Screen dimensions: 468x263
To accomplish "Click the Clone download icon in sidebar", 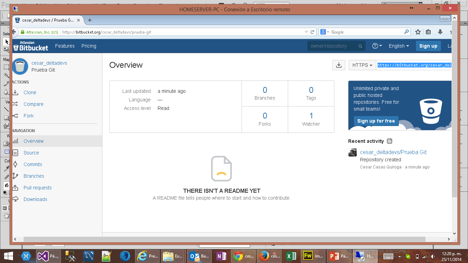I will (15, 92).
